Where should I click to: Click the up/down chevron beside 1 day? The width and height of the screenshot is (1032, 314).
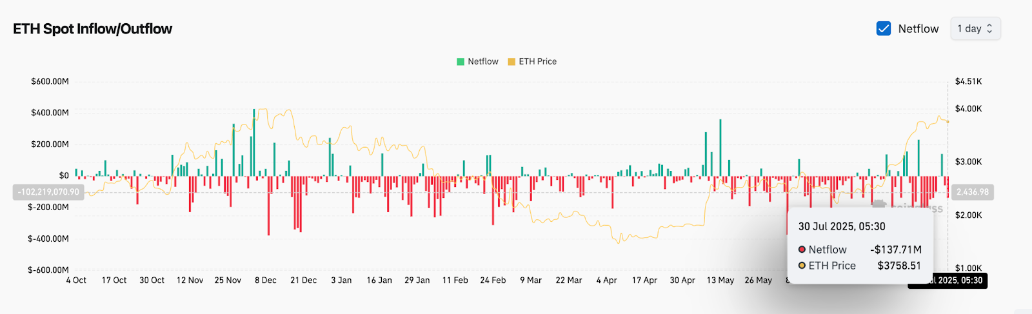989,28
